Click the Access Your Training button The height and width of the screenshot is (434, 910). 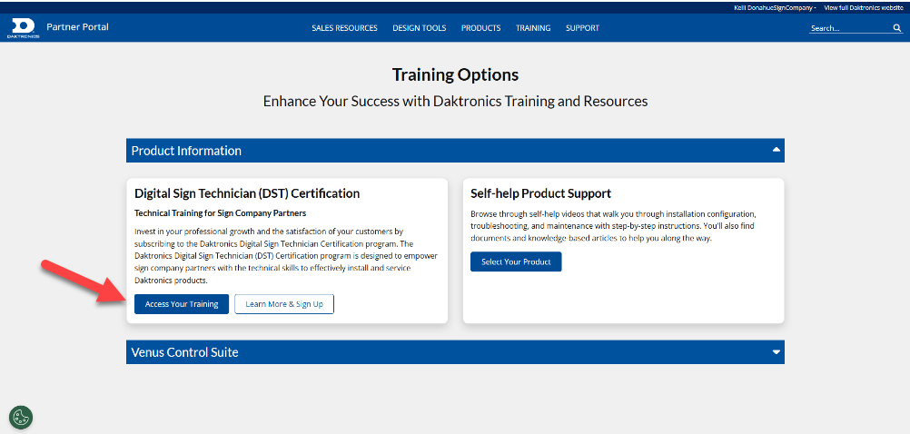(182, 304)
